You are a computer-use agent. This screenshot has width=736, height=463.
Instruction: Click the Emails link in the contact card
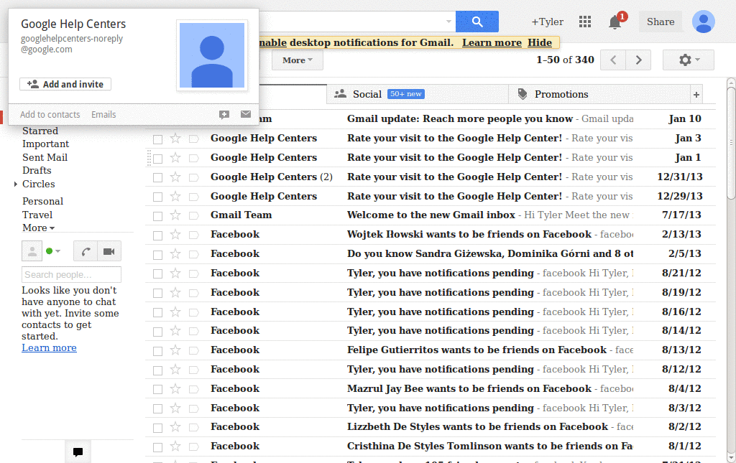pyautogui.click(x=103, y=114)
